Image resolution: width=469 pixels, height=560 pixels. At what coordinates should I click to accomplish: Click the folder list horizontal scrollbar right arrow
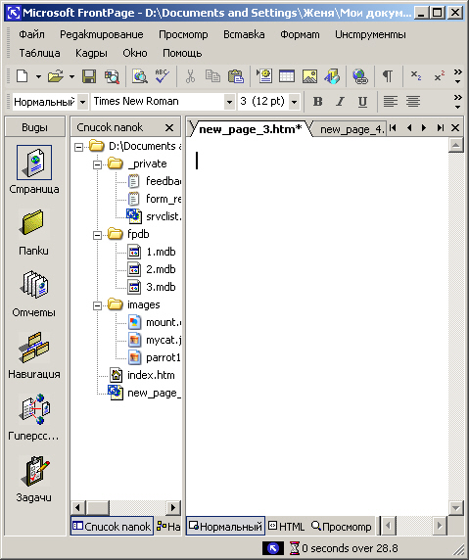point(173,507)
